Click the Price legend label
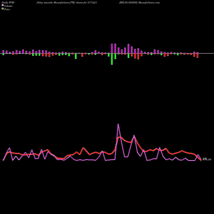The width and height of the screenshot is (214, 214). [7, 9]
